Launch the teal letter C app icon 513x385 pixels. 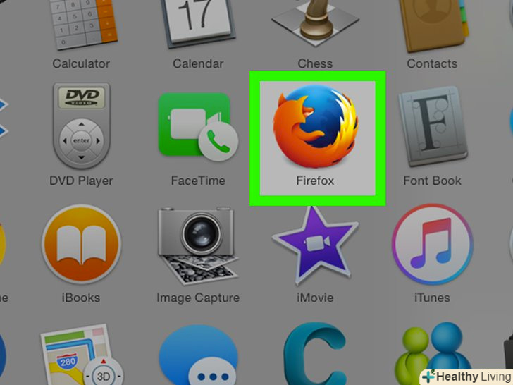tap(315, 354)
